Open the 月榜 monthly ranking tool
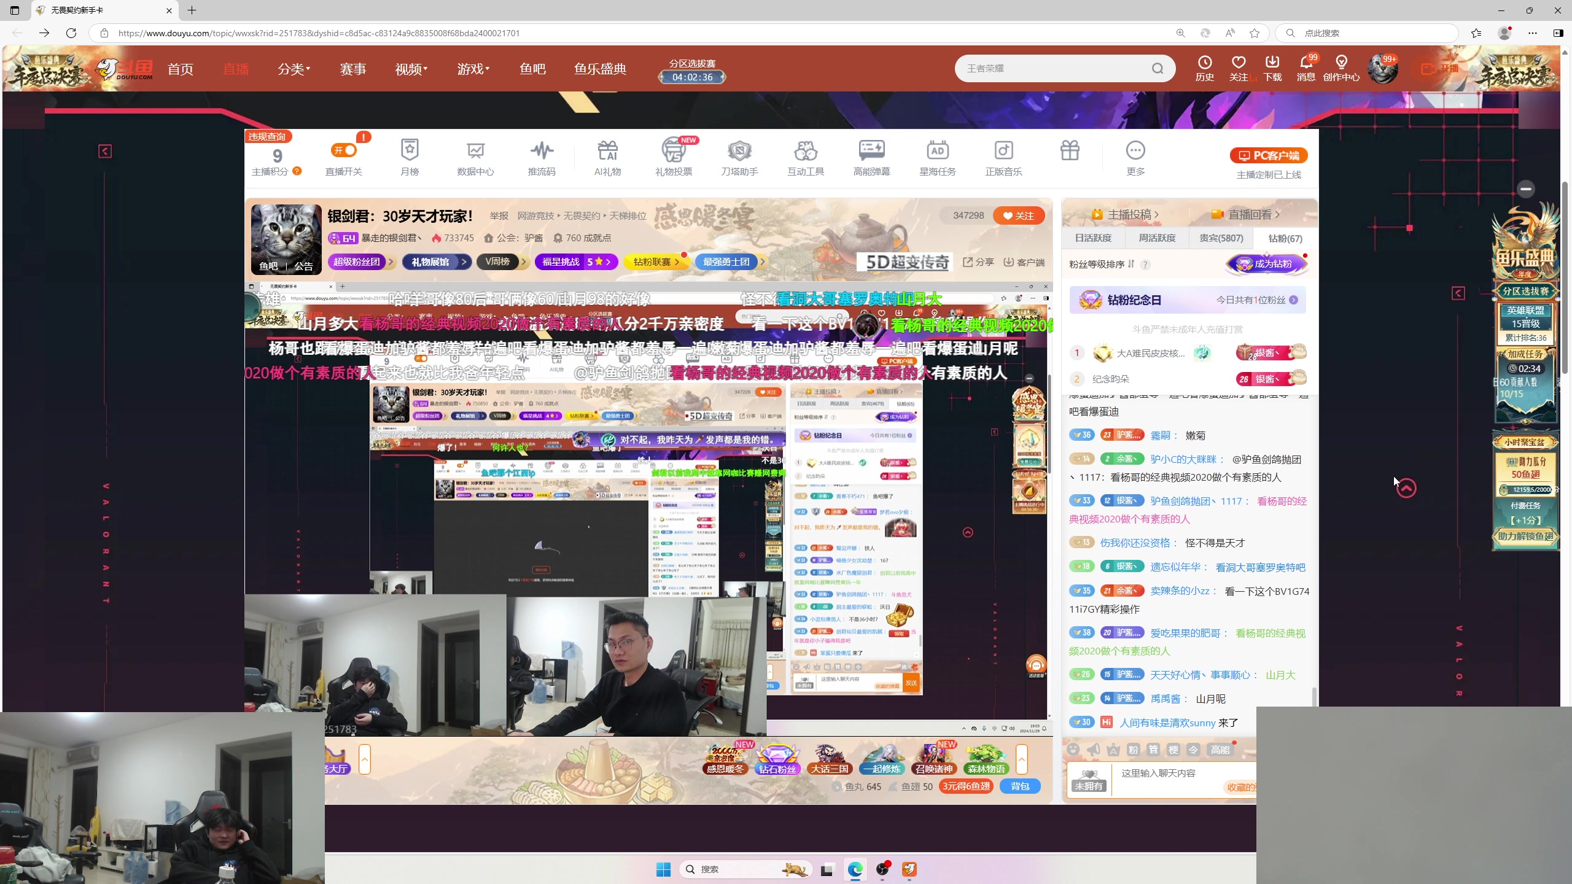 (x=410, y=158)
